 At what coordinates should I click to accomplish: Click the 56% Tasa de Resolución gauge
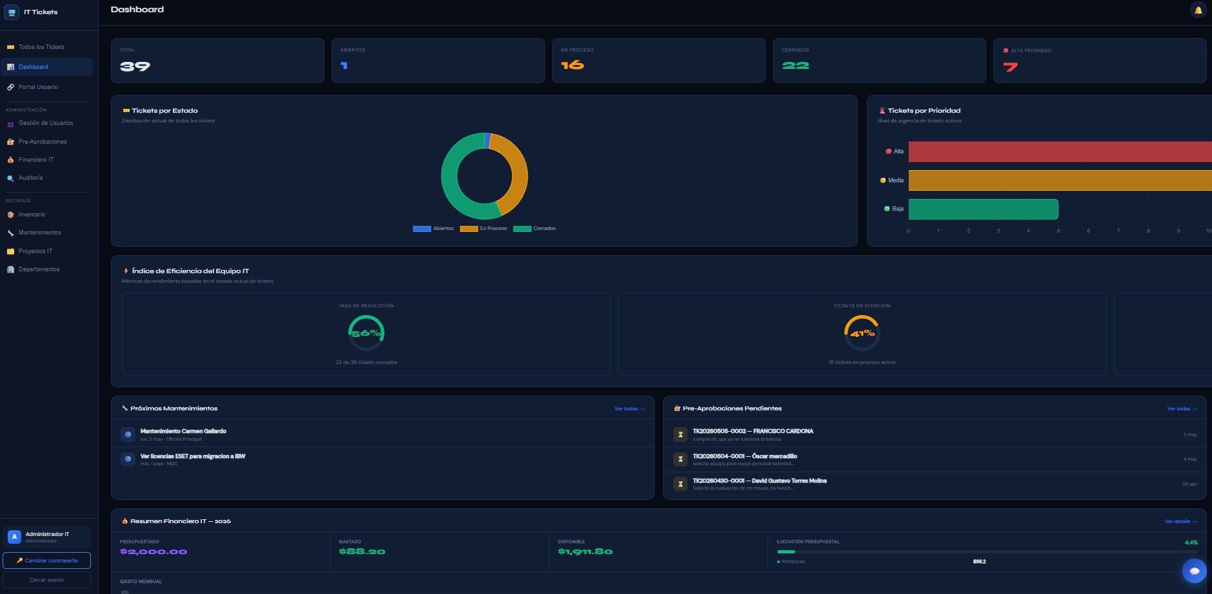coord(366,333)
